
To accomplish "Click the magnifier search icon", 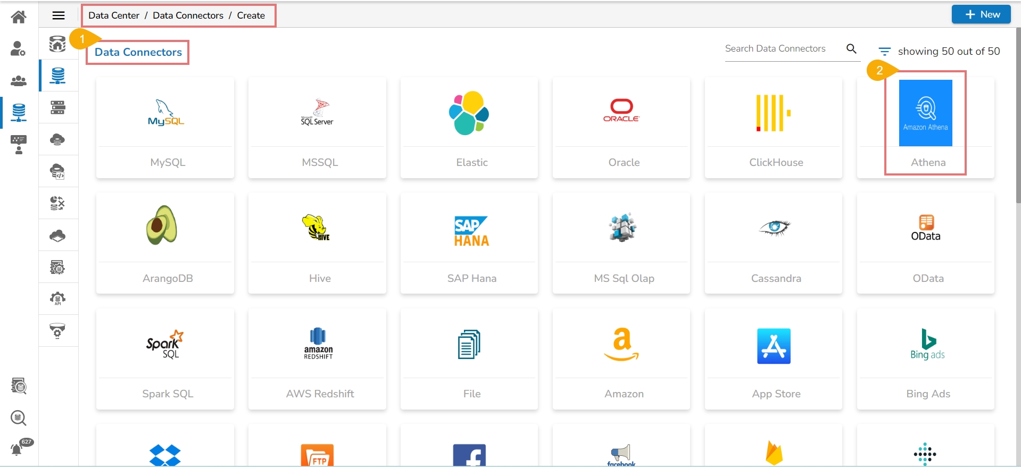I will (851, 48).
